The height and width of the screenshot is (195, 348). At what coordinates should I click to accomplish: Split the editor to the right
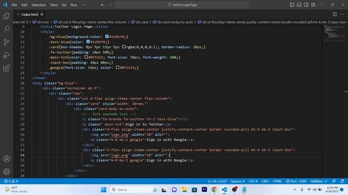(334, 14)
